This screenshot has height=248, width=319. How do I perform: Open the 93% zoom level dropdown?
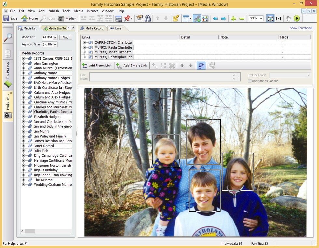pos(260,18)
